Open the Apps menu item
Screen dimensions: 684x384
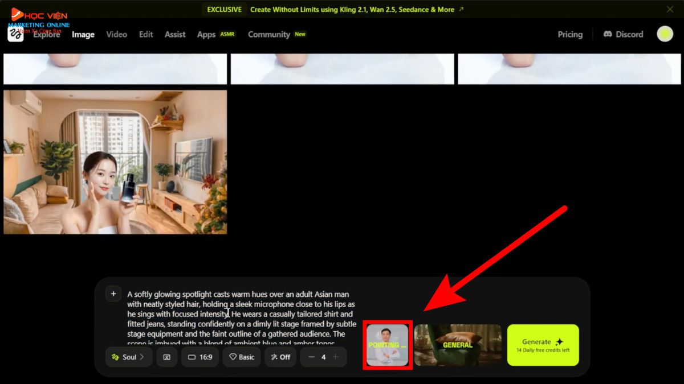(x=206, y=34)
